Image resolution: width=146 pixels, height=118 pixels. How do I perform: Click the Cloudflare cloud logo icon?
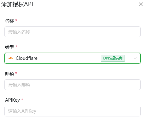click(x=11, y=58)
